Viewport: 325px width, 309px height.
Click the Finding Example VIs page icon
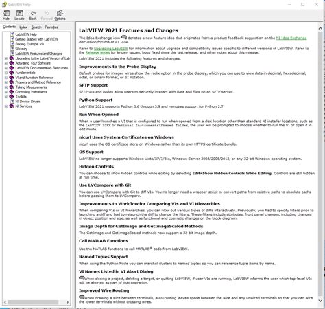[x=12, y=44]
